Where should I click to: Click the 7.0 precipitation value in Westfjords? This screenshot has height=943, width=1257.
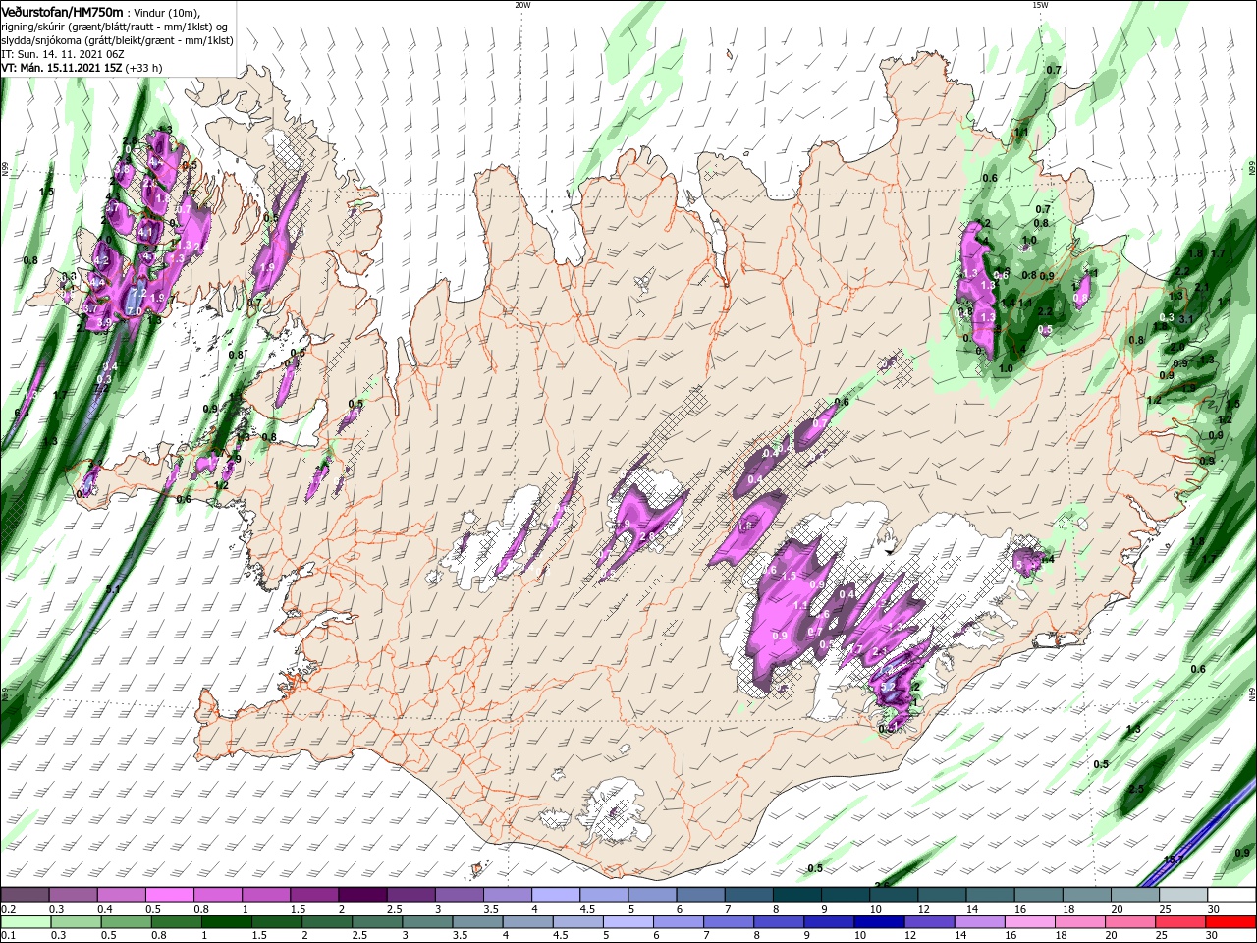coord(134,310)
